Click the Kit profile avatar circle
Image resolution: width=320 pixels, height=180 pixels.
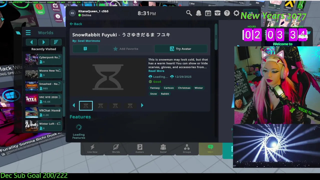[x=72, y=13]
